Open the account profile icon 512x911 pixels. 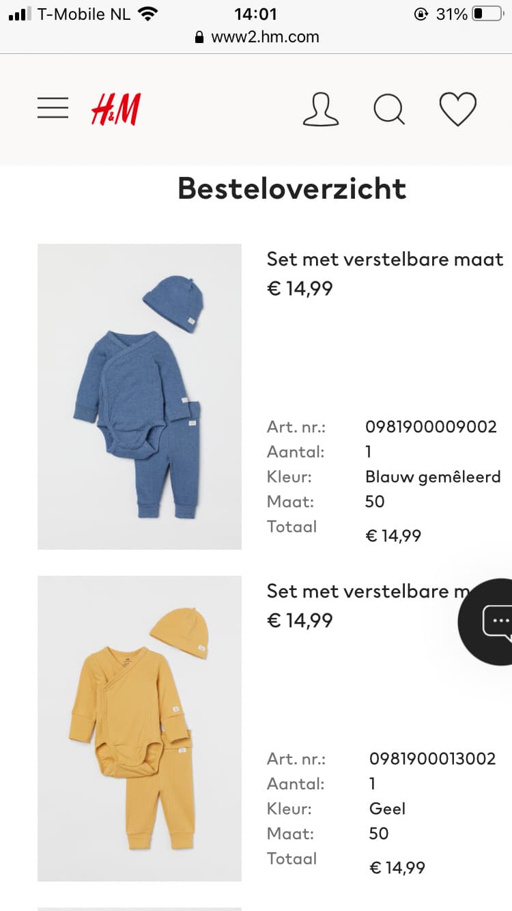click(x=321, y=109)
